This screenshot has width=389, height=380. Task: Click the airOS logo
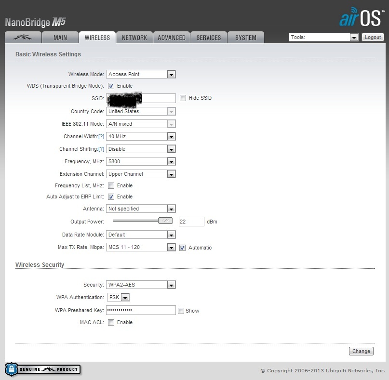(362, 17)
